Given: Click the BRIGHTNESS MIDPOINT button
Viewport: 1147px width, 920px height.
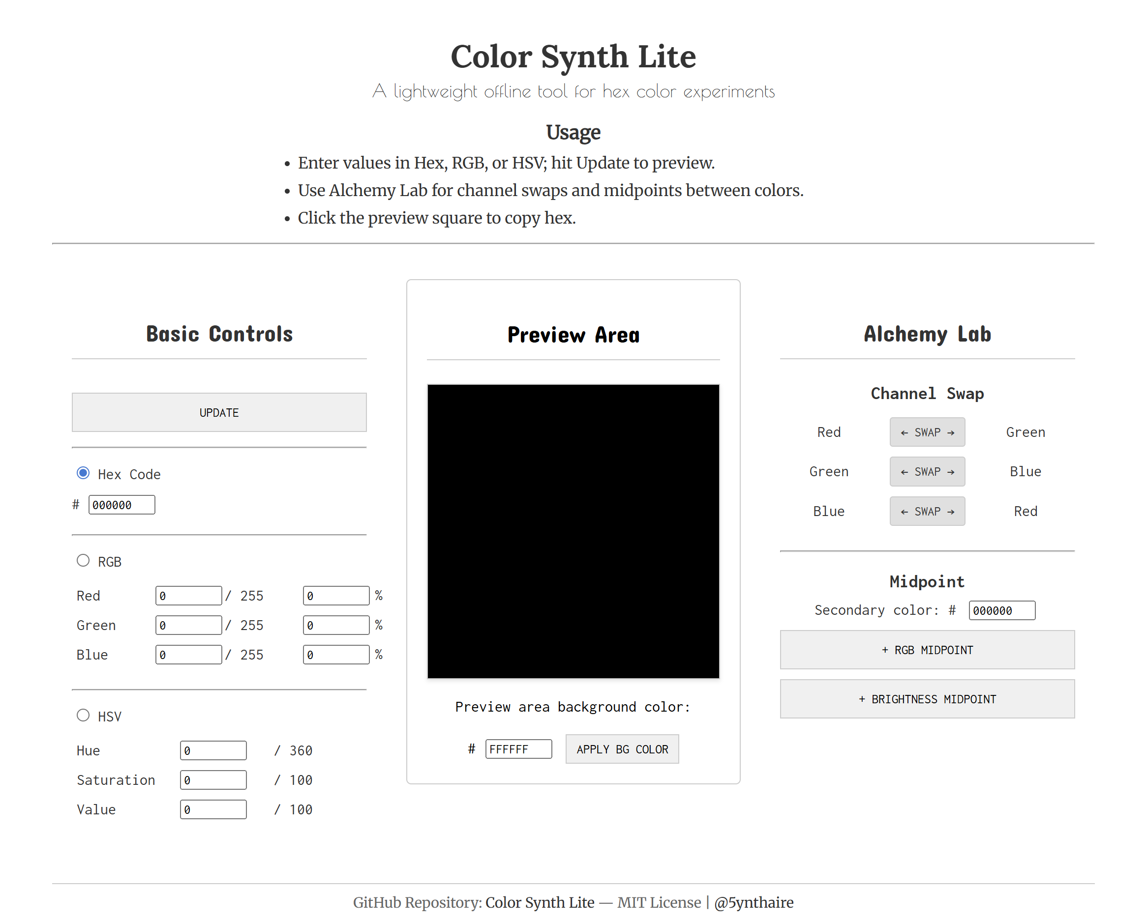Looking at the screenshot, I should (927, 698).
